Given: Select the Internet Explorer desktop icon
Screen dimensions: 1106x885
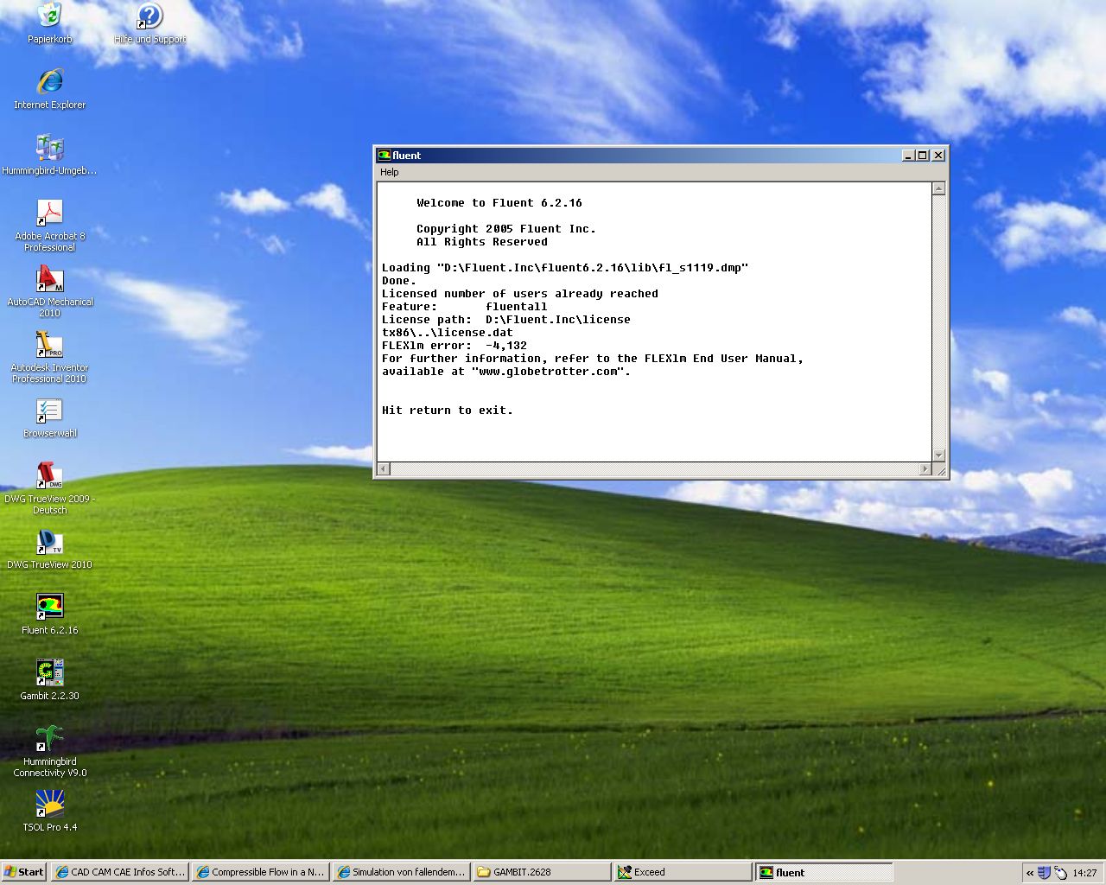Looking at the screenshot, I should 49,89.
